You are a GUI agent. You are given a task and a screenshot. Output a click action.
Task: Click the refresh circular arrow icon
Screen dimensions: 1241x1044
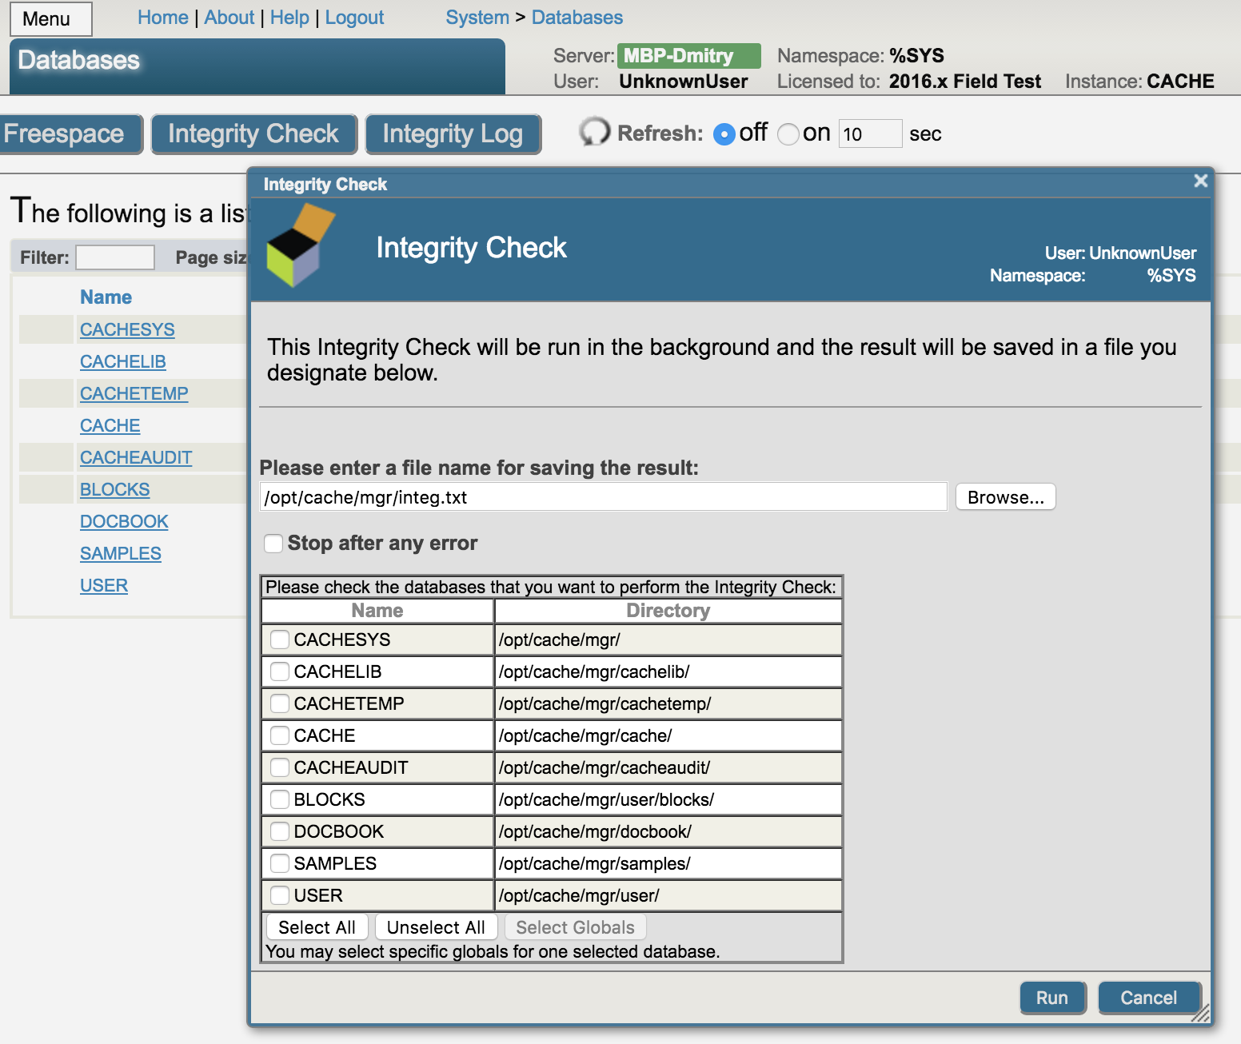pos(594,132)
